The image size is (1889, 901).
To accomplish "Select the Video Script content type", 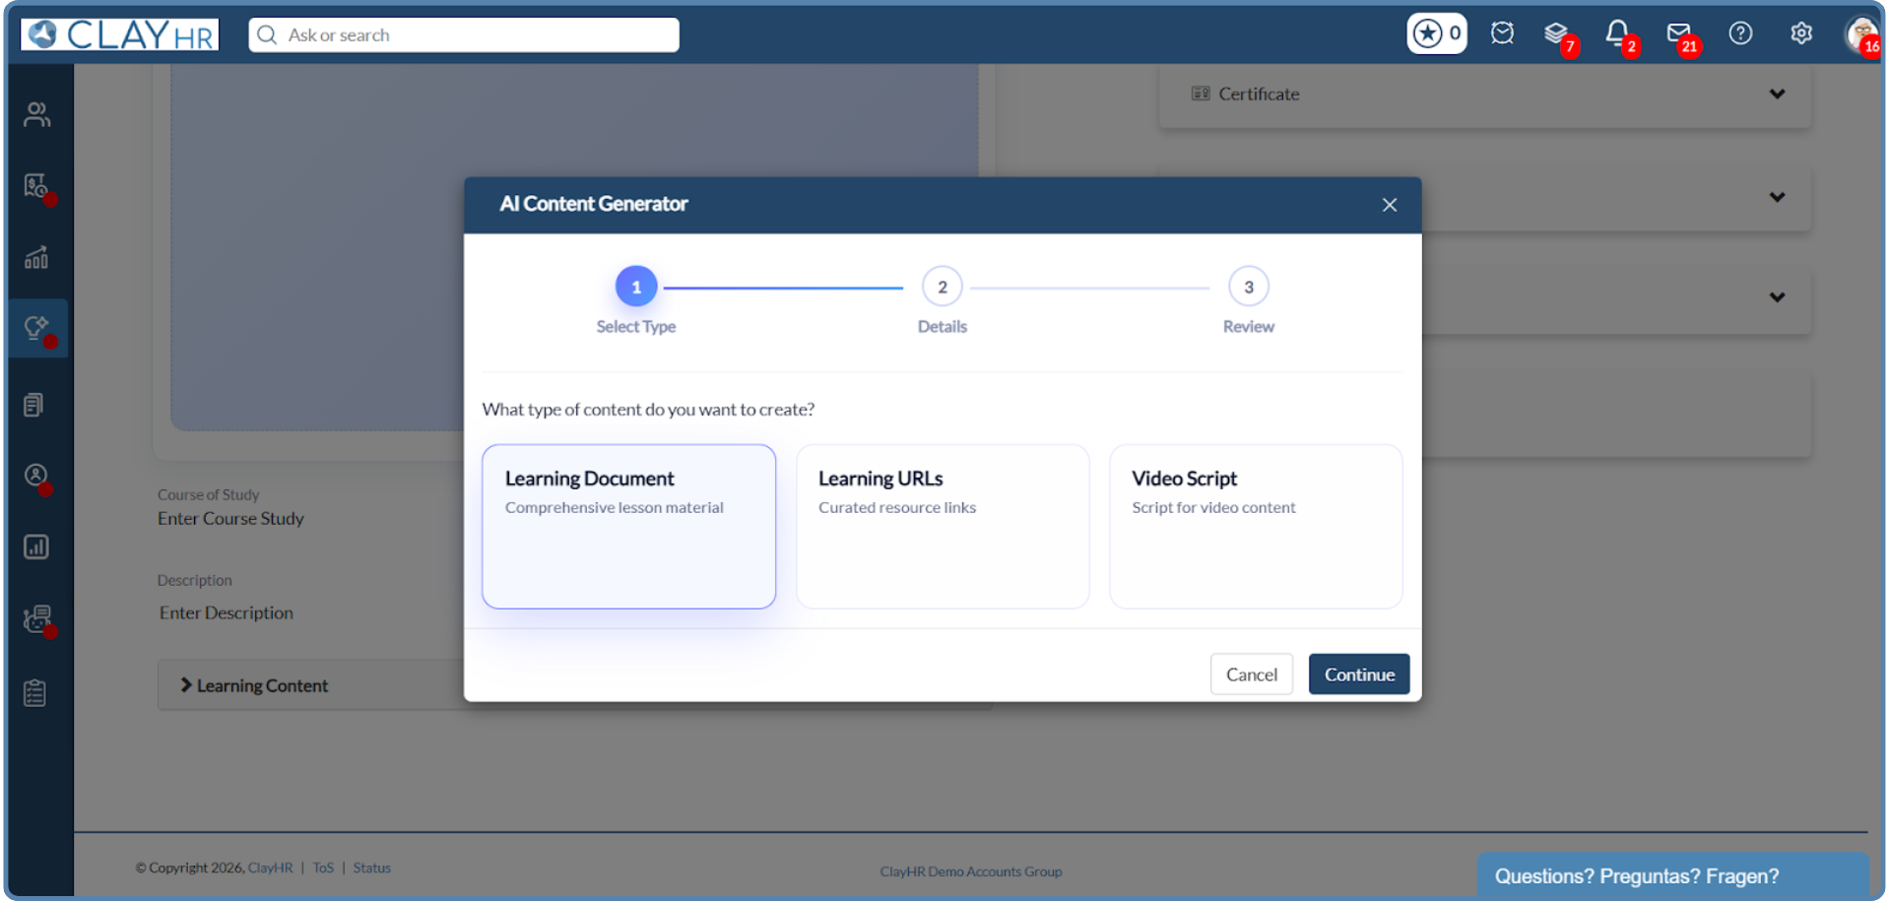I will [x=1255, y=526].
